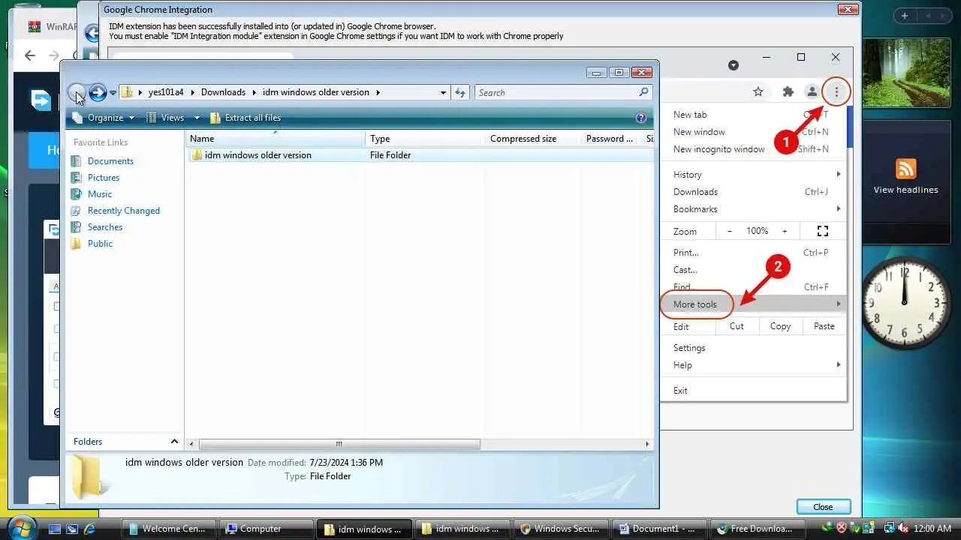Click the Explorer search input field
Image resolution: width=961 pixels, height=540 pixels.
click(556, 92)
